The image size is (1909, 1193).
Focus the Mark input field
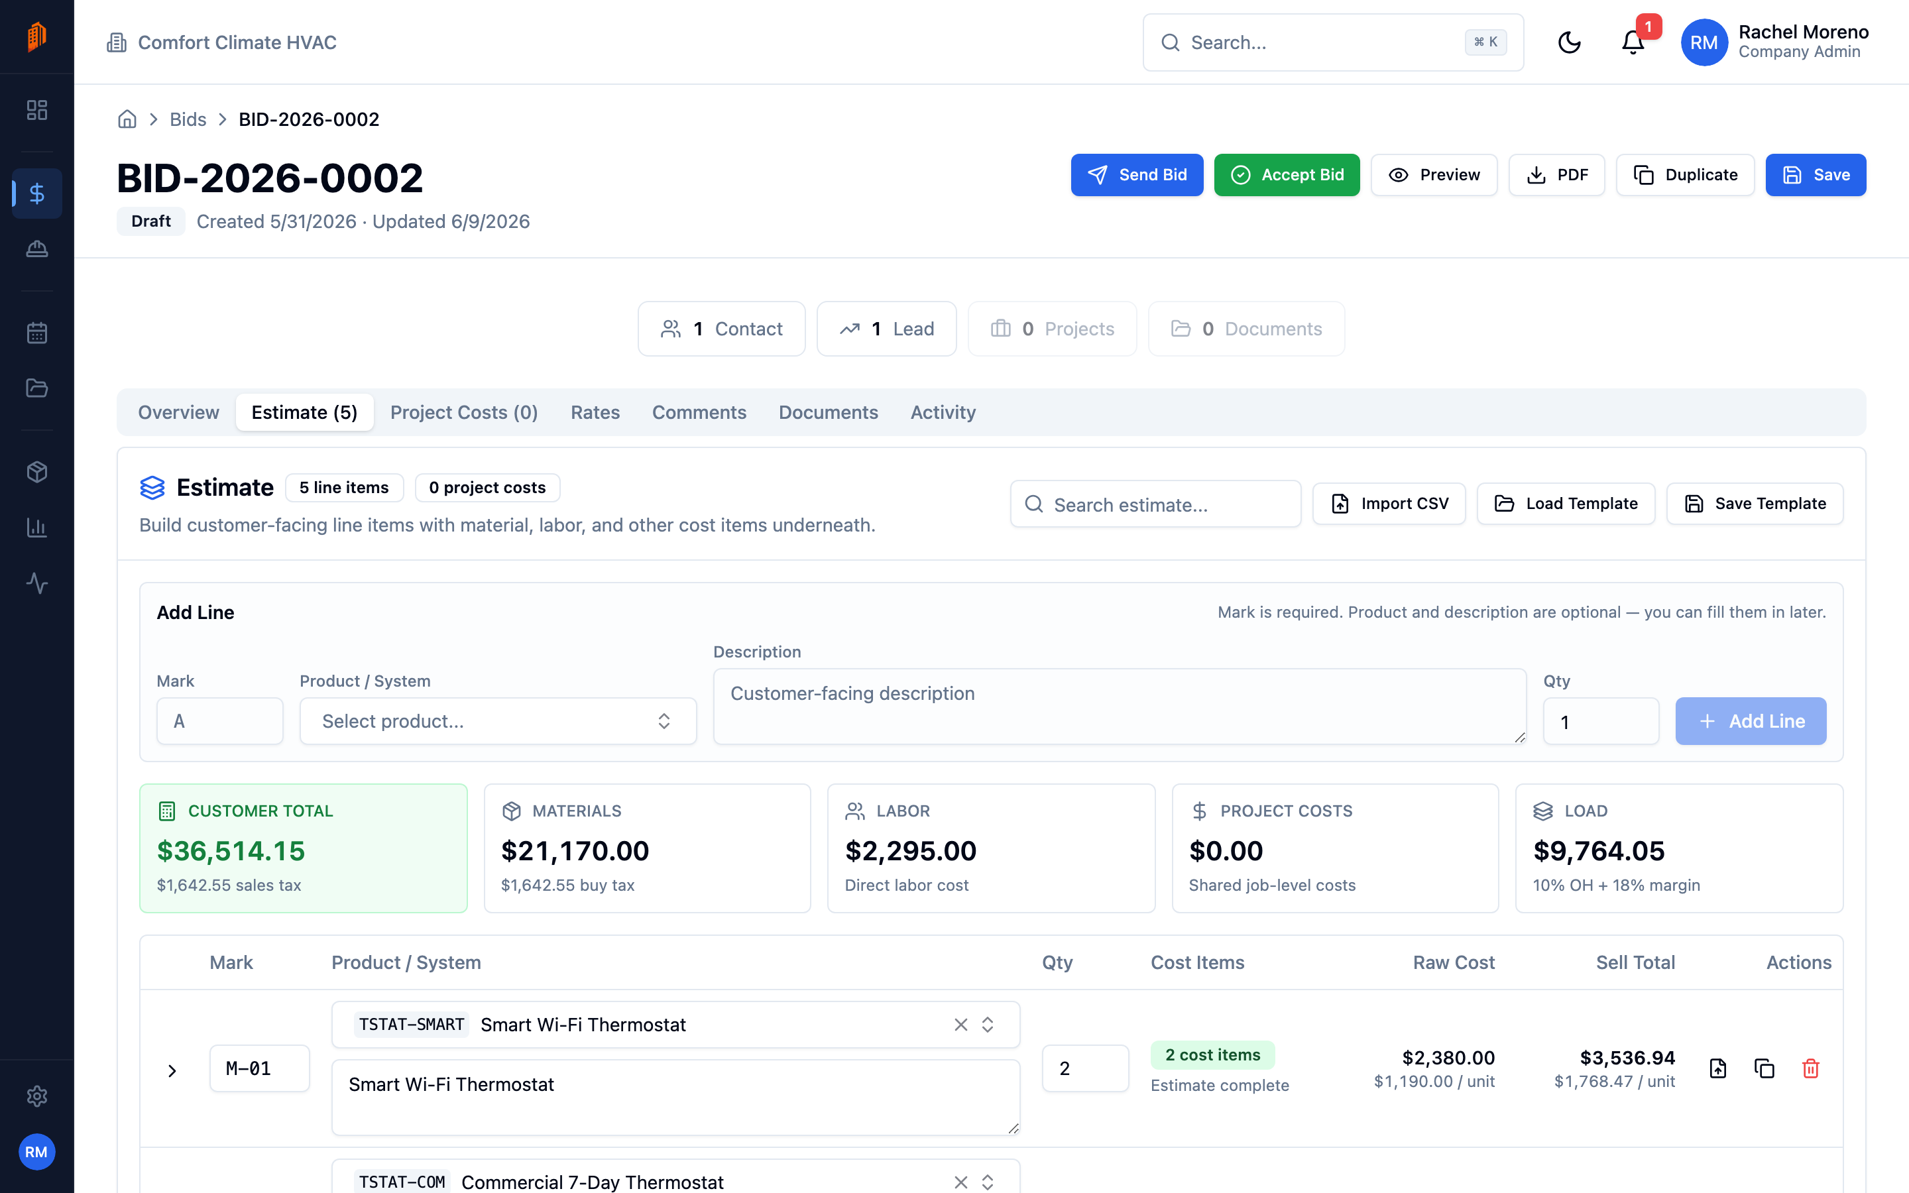coord(219,720)
